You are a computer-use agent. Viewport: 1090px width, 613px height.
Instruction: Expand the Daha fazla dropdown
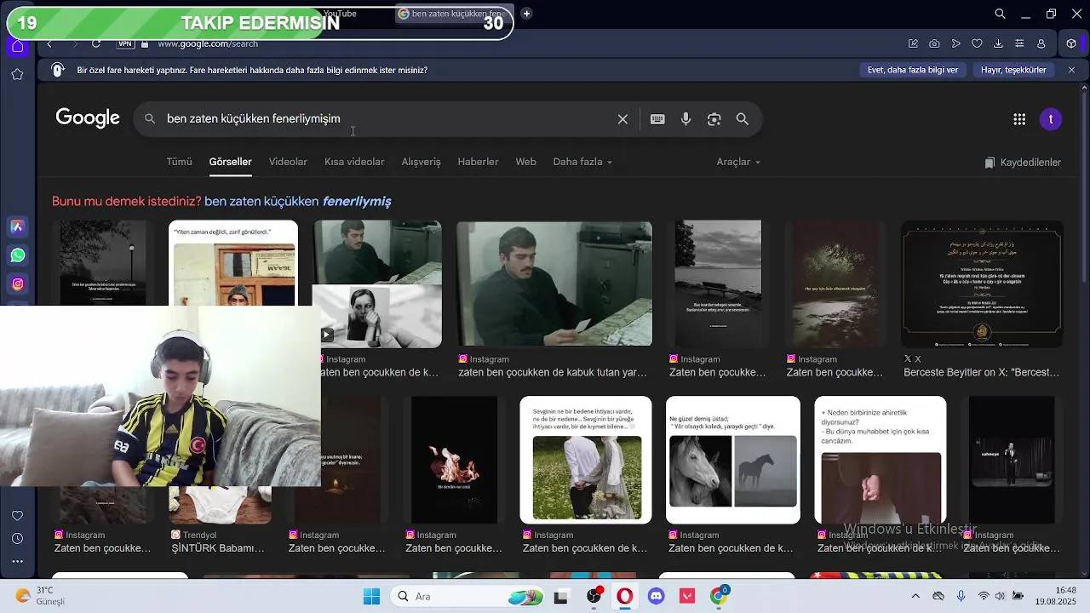point(582,162)
